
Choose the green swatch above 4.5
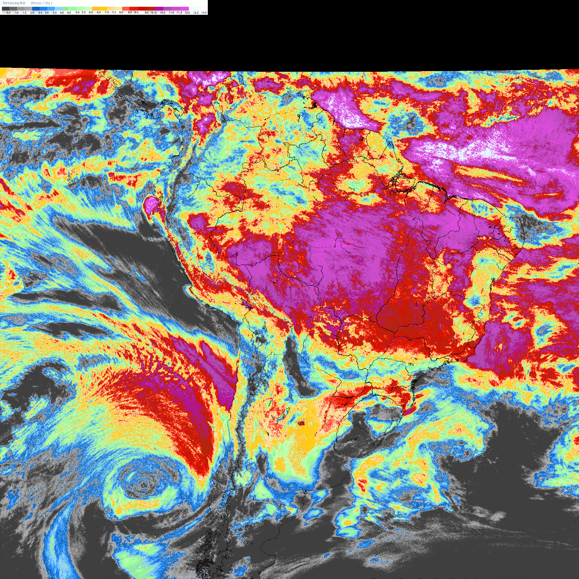click(x=66, y=9)
